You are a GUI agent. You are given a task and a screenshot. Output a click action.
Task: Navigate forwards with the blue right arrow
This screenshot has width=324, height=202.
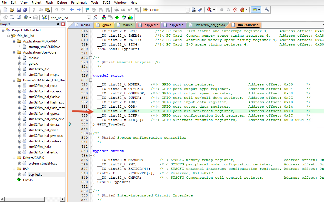click(79, 10)
